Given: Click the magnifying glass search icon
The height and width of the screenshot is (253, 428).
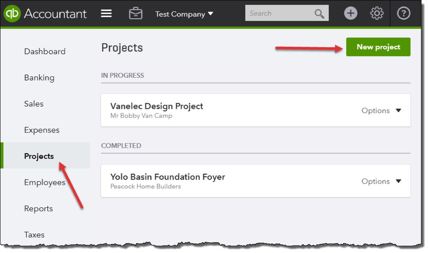Looking at the screenshot, I should (x=319, y=14).
